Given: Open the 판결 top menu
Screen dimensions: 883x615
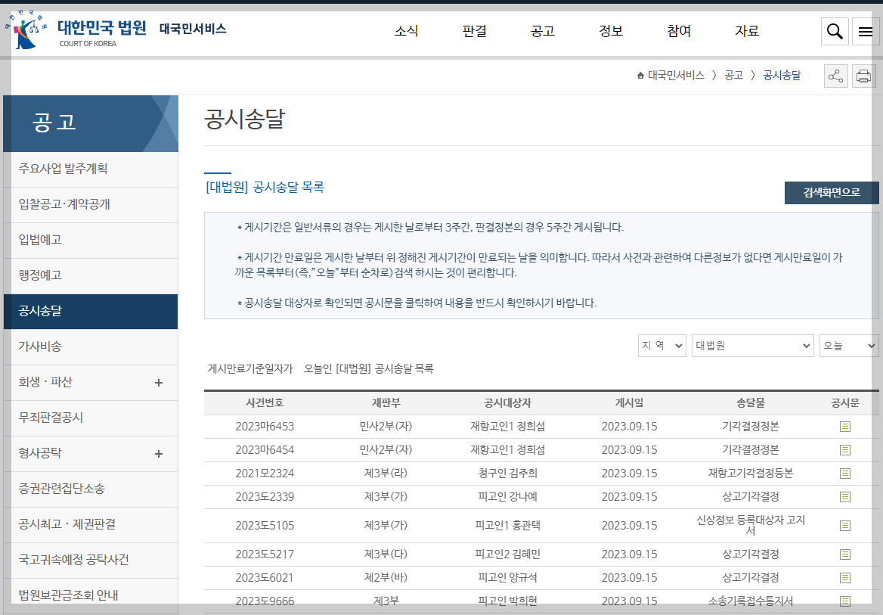Looking at the screenshot, I should pos(474,31).
